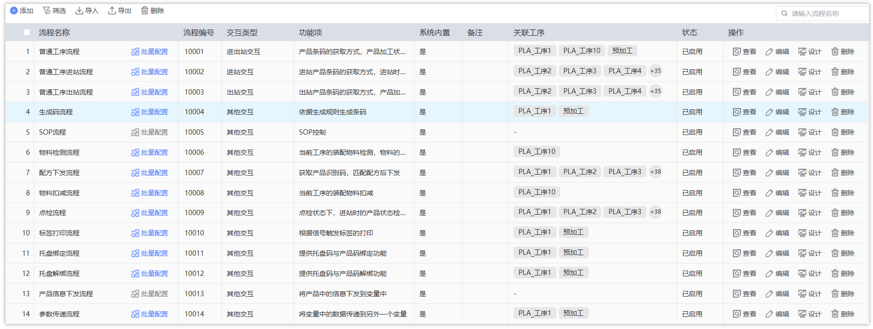Open the 筛选 filter tool
Image resolution: width=873 pixels, height=329 pixels.
pos(46,11)
